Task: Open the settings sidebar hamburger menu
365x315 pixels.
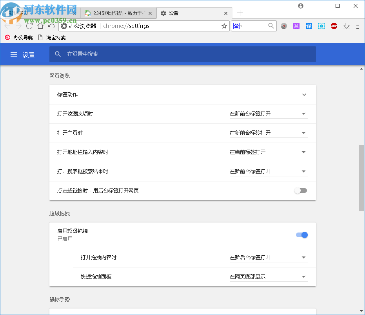Action: tap(13, 54)
